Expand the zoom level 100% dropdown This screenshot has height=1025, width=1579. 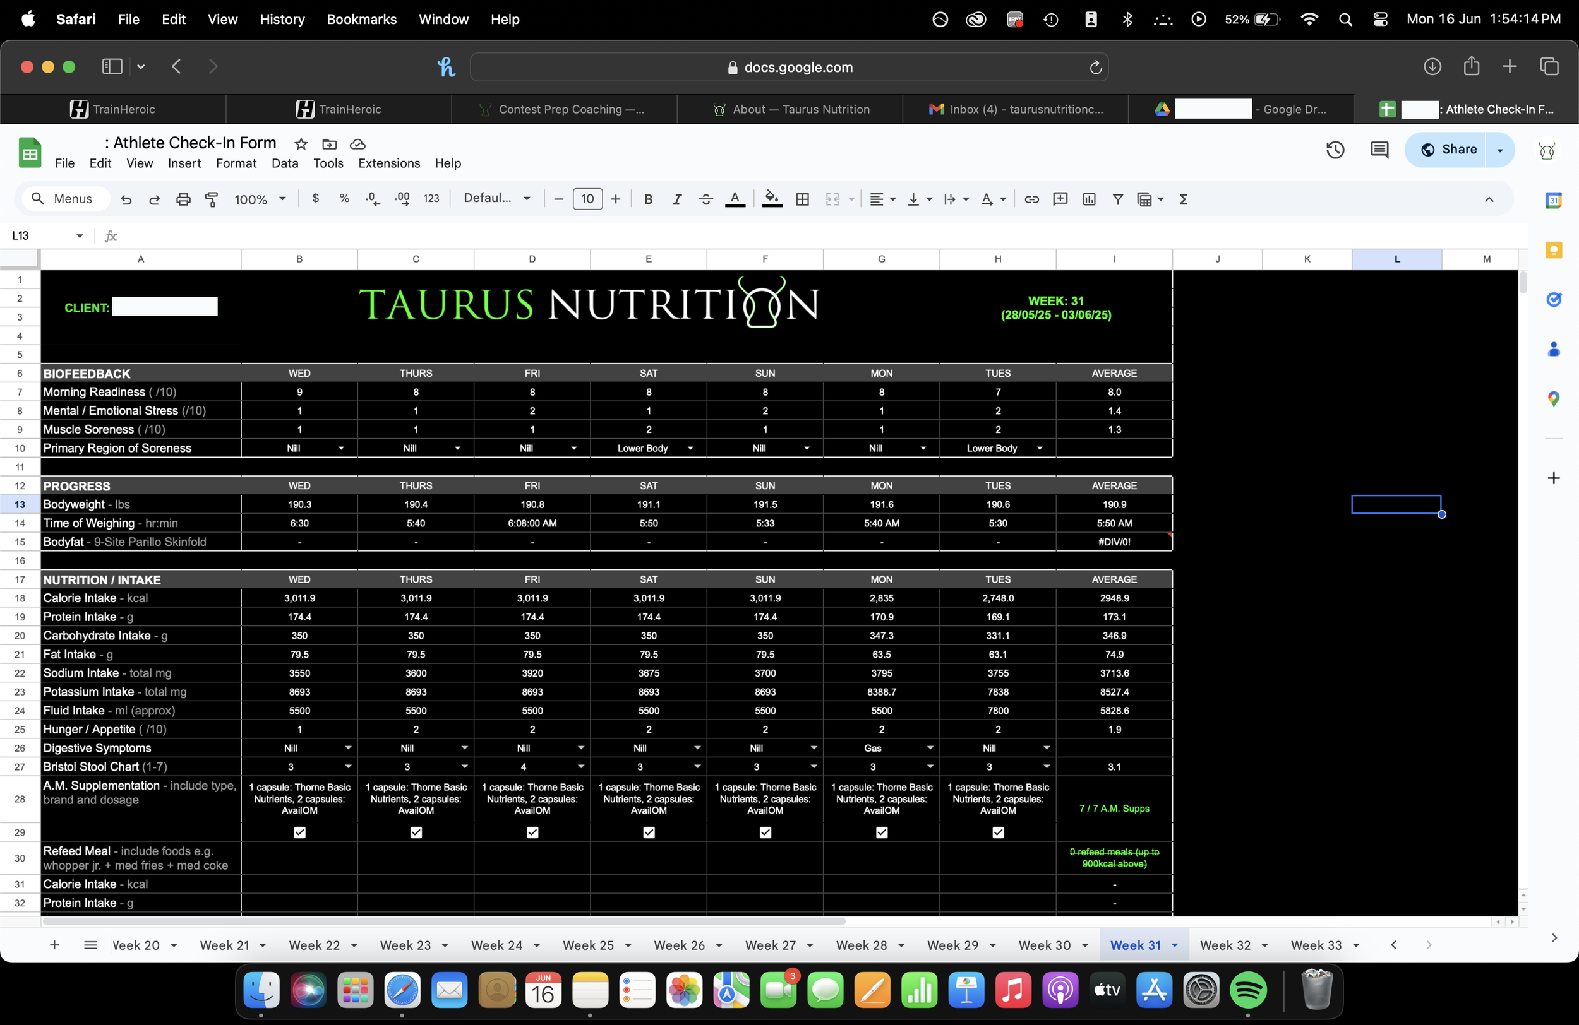pos(260,199)
